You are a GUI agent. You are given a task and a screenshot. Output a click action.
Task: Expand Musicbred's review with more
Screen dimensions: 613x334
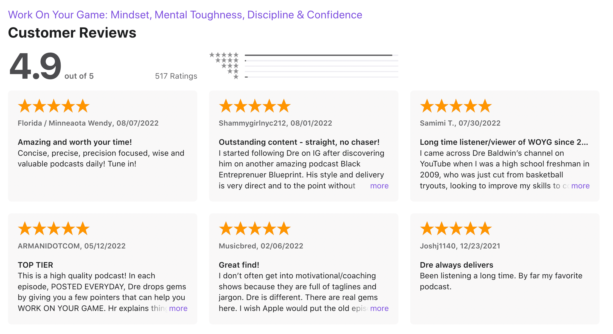click(379, 308)
